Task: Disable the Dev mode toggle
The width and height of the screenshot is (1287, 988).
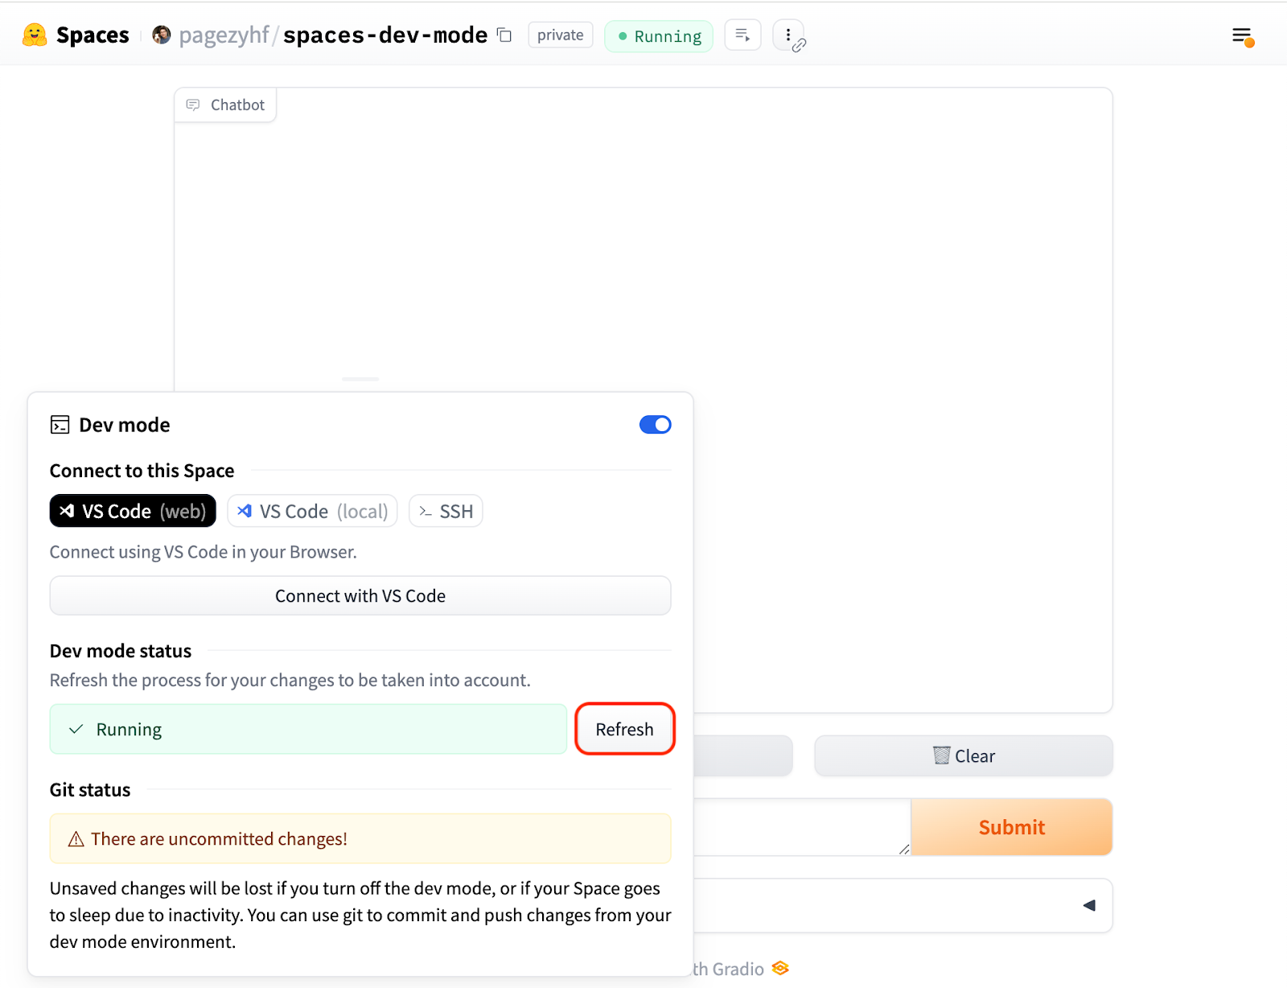Action: pyautogui.click(x=655, y=424)
